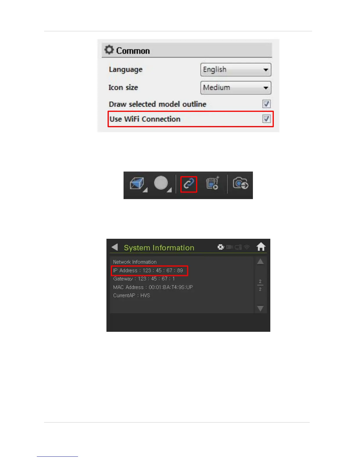This screenshot has width=355, height=459.
Task: Expand the small arrow under sphere icon
Action: click(170, 190)
